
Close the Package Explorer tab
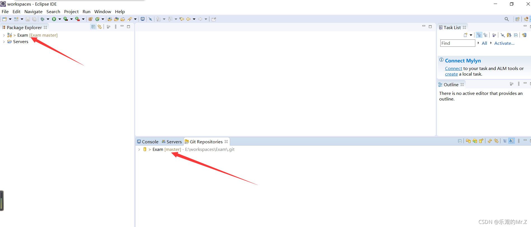tap(45, 27)
